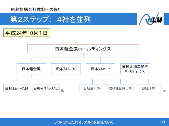Click the page number 33
Screen dimensions: 169x126
(x=163, y=122)
